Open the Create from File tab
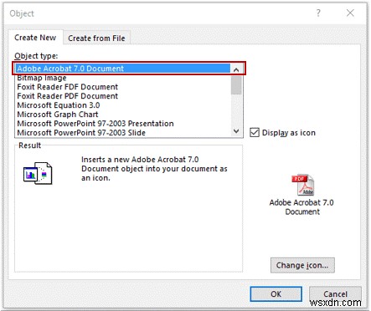371x311 pixels. point(96,38)
